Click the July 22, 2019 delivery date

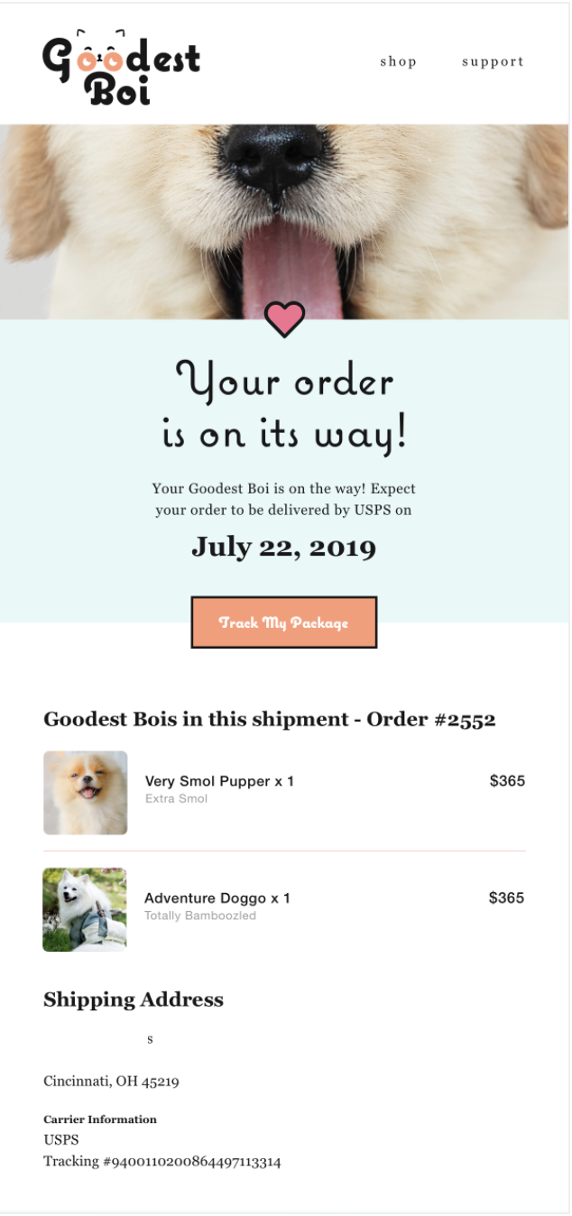click(283, 548)
